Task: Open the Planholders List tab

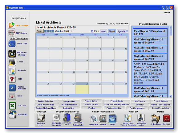Action: (x=114, y=108)
